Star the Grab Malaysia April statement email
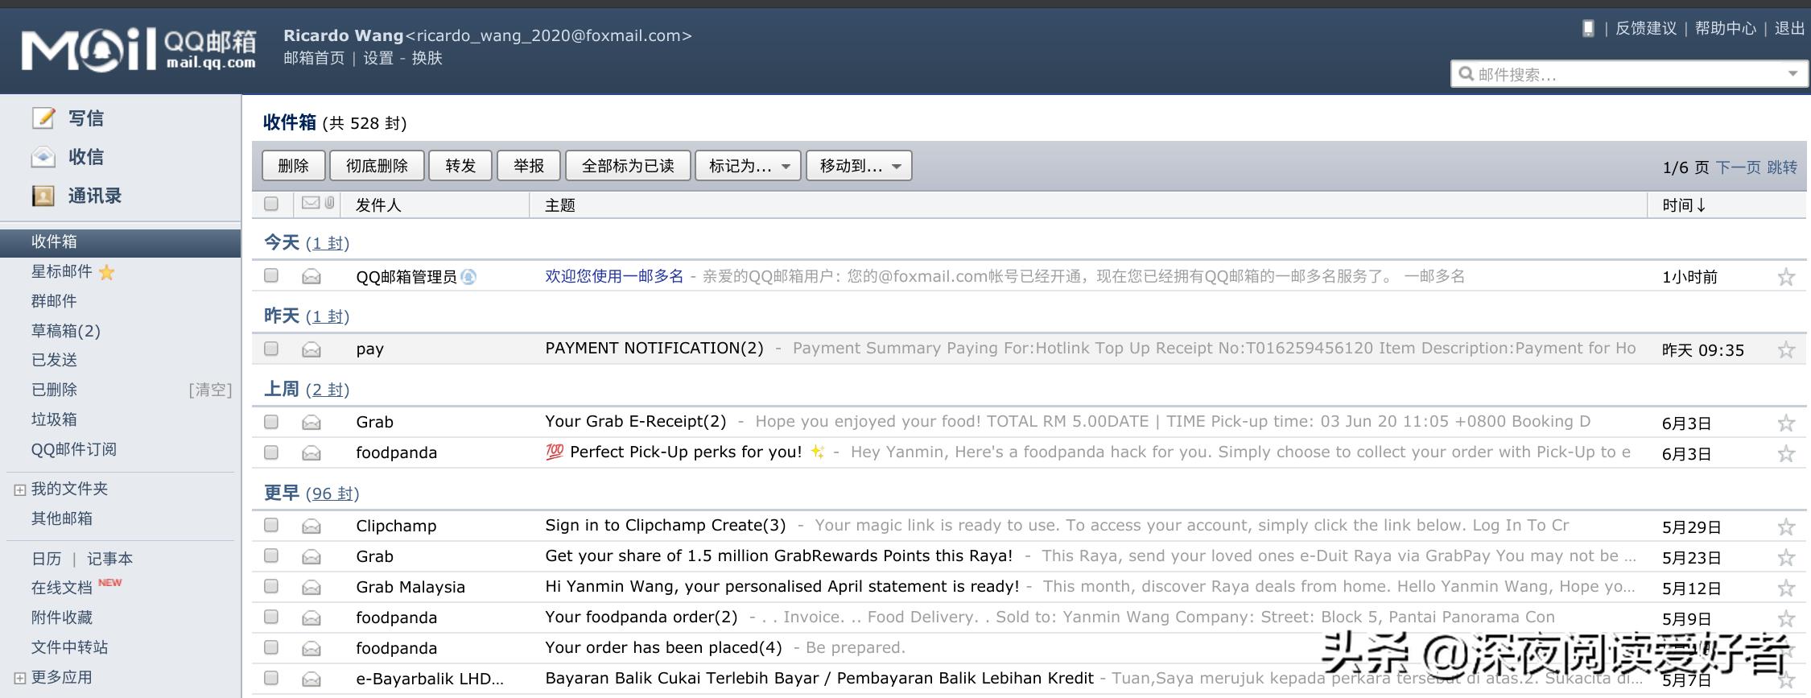The width and height of the screenshot is (1811, 698). pos(1786,588)
